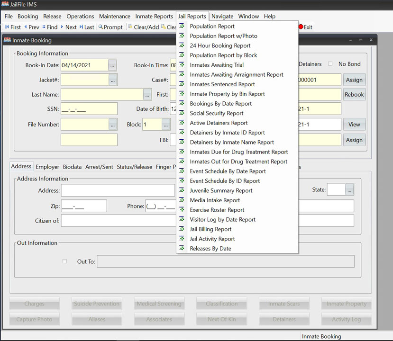393x341 pixels.
Task: Click the icon beside Juvenile Summary Report
Action: click(182, 190)
